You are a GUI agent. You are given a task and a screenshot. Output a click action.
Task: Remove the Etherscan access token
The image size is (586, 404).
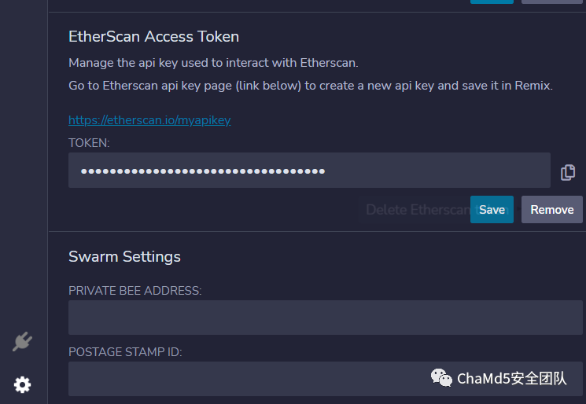[x=552, y=210]
